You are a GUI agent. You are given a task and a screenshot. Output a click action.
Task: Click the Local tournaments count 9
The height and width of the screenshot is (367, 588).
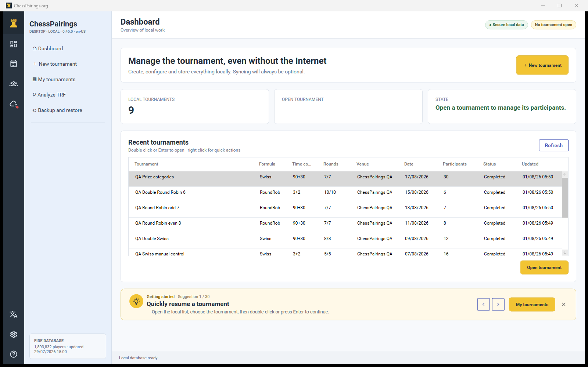(x=131, y=110)
